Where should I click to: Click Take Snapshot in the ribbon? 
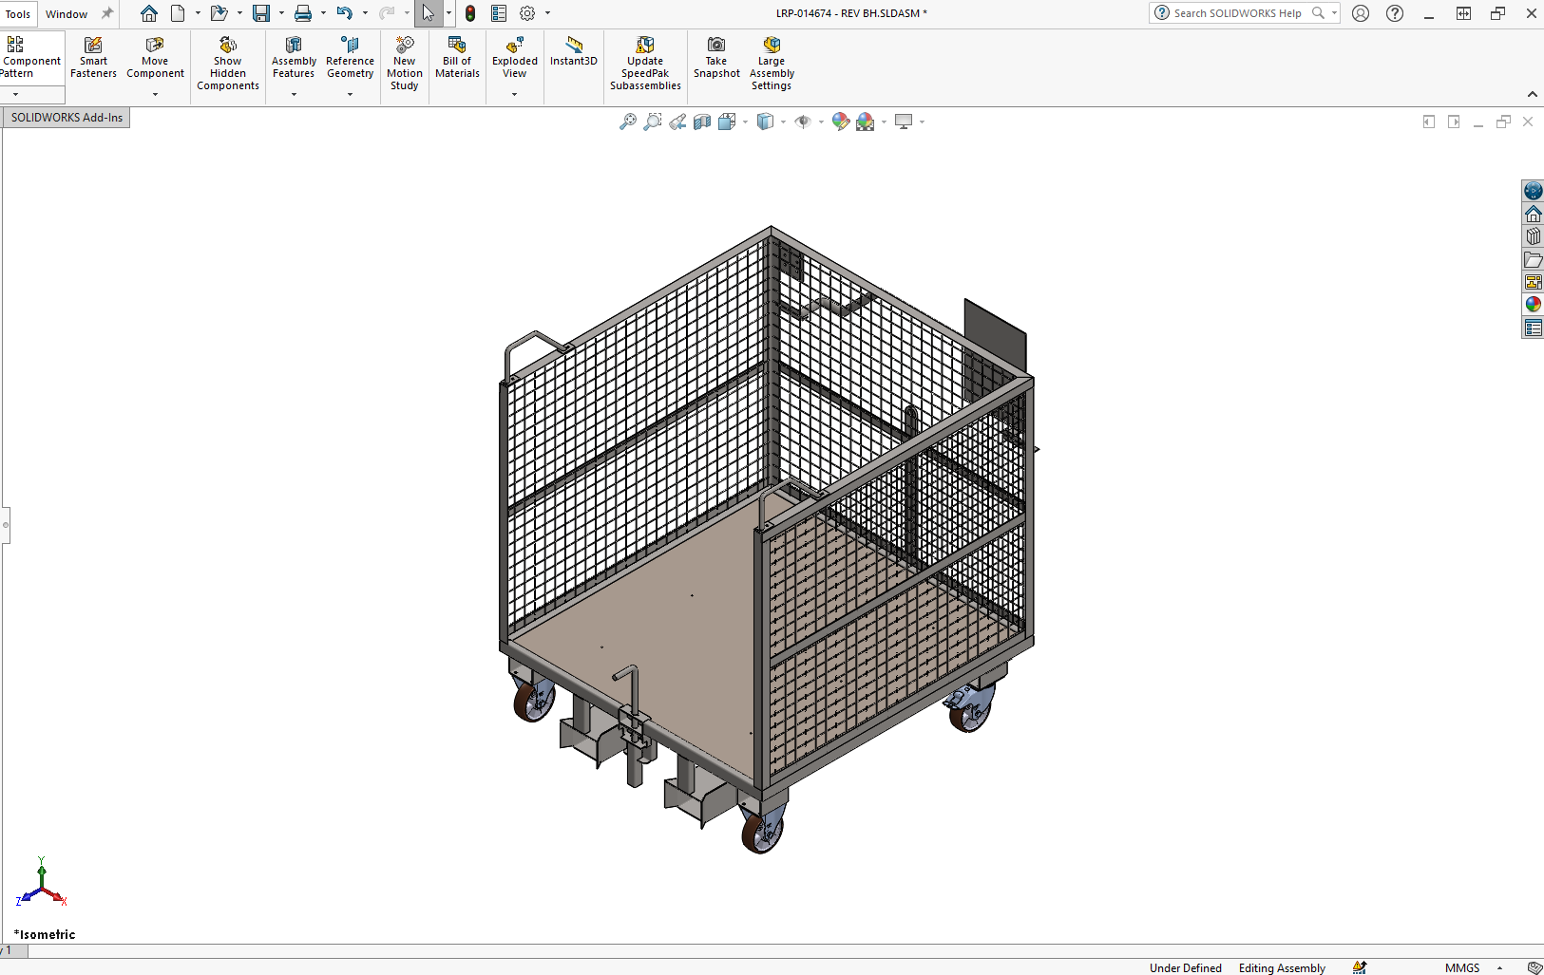click(716, 57)
